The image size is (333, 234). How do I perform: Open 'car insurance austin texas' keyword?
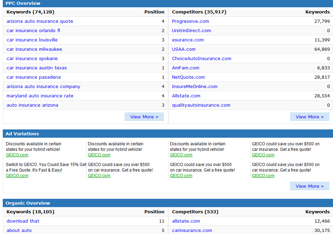(37, 68)
